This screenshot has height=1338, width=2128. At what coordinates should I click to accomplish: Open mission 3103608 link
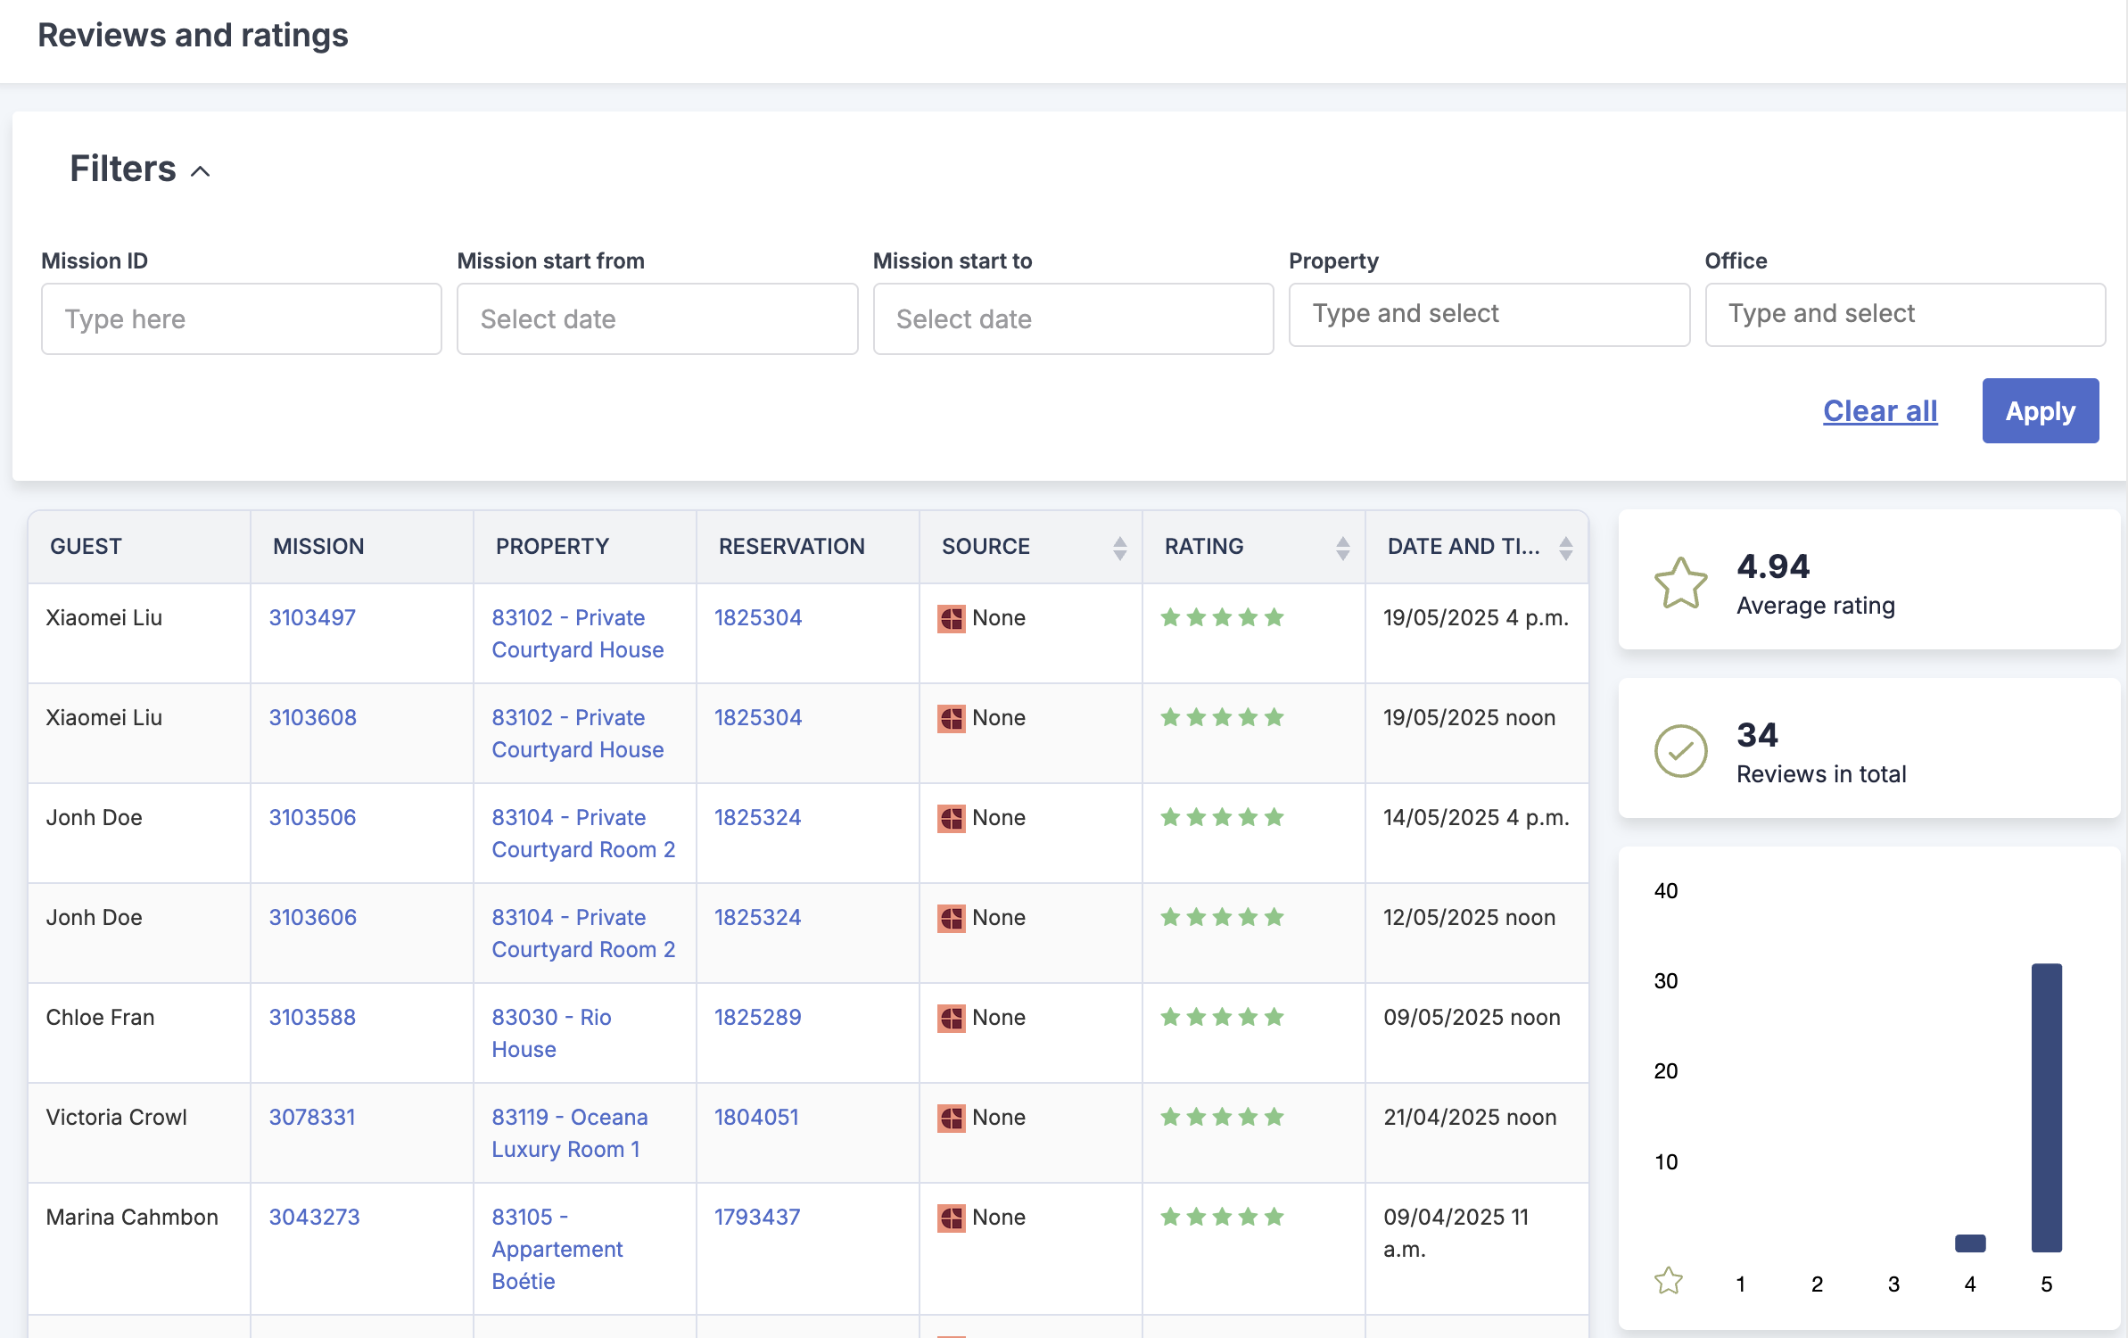click(x=313, y=717)
